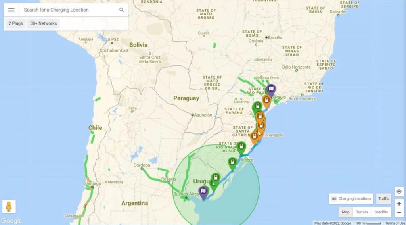Click the search magnifier icon
This screenshot has height=225, width=406.
(x=121, y=10)
